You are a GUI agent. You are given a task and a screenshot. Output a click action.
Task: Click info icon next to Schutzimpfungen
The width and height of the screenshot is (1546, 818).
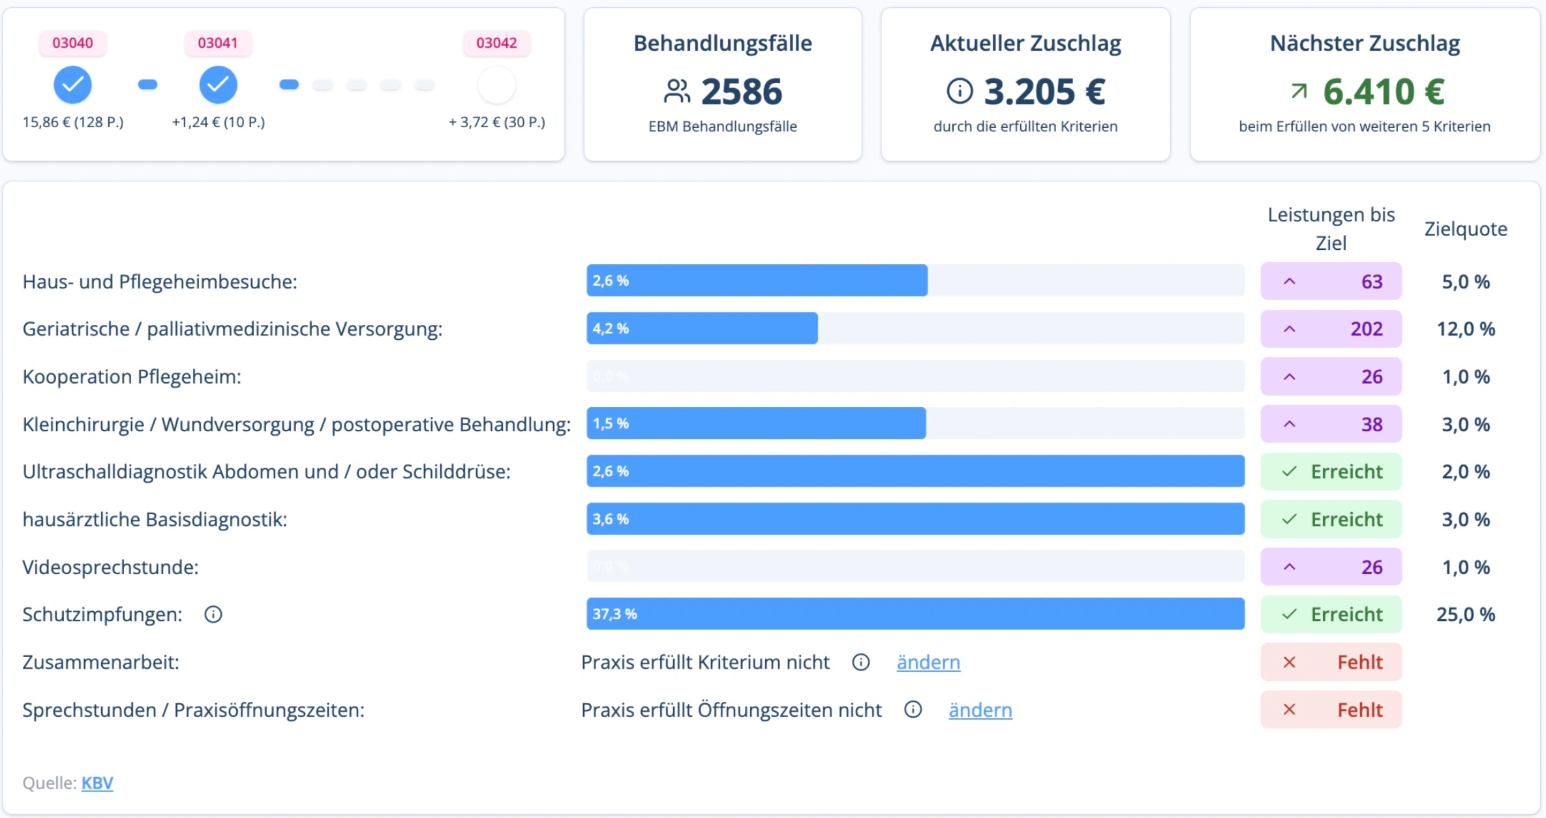pos(213,614)
